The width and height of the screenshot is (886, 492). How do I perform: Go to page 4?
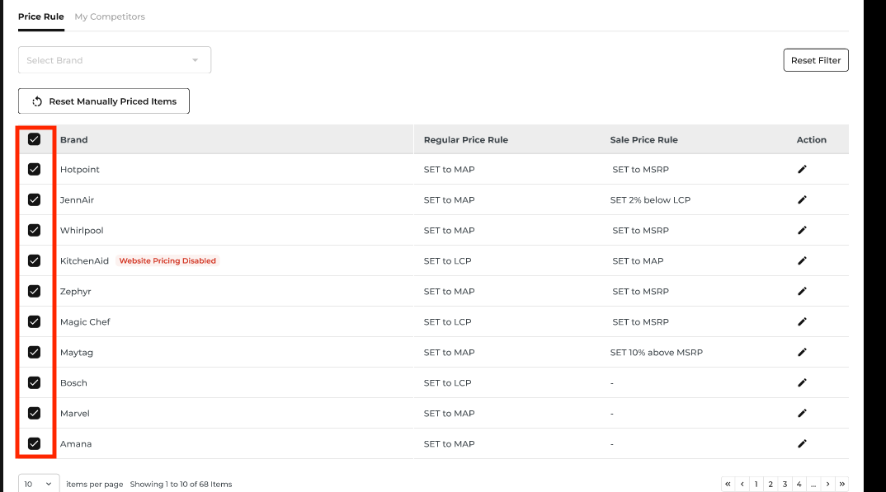pos(799,484)
